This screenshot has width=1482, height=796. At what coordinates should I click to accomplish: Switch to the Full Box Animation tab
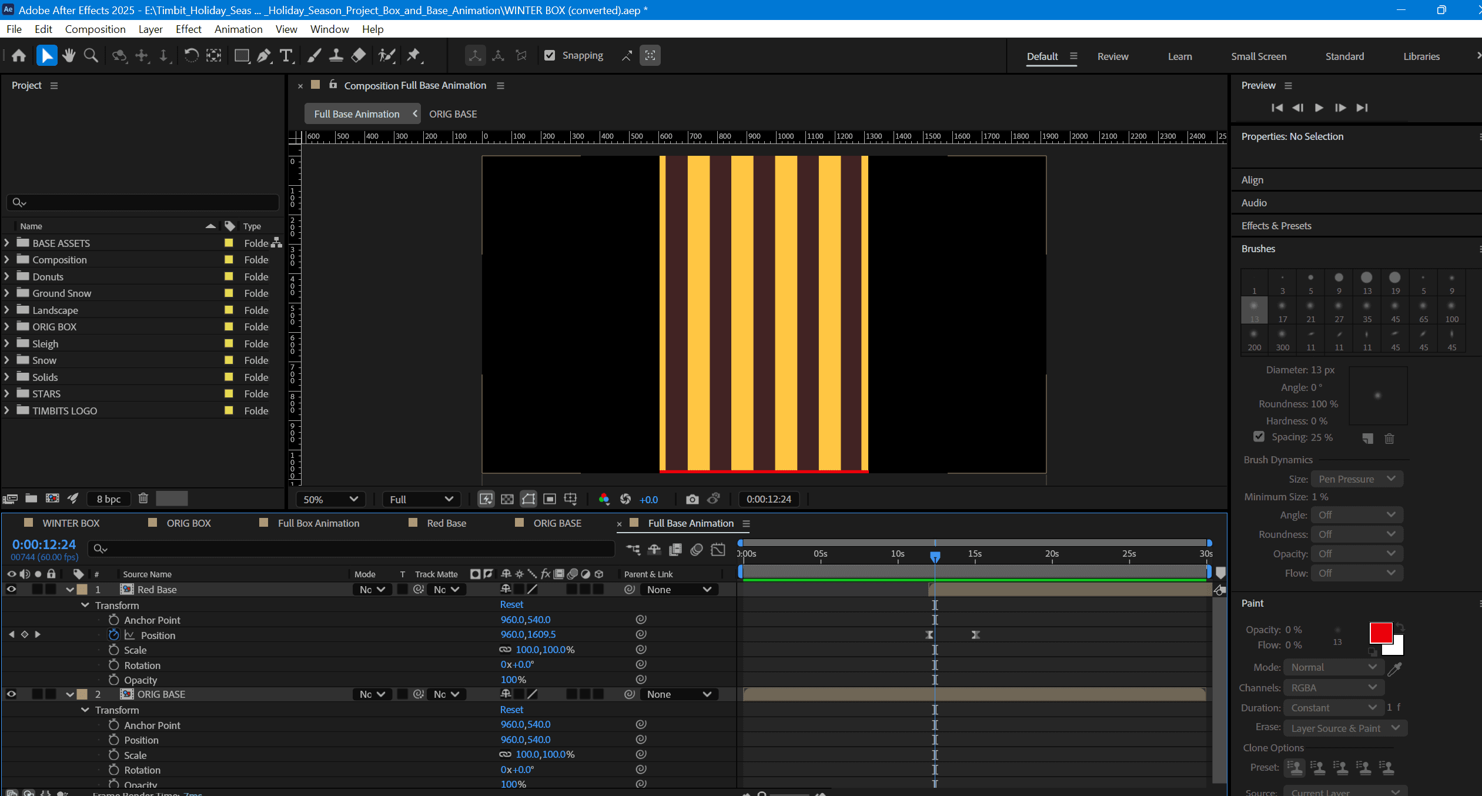pos(318,523)
